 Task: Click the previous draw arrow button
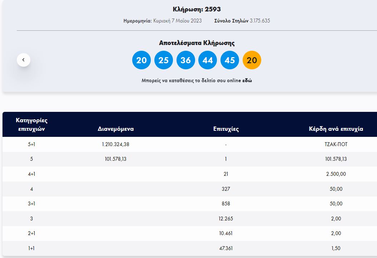point(24,60)
